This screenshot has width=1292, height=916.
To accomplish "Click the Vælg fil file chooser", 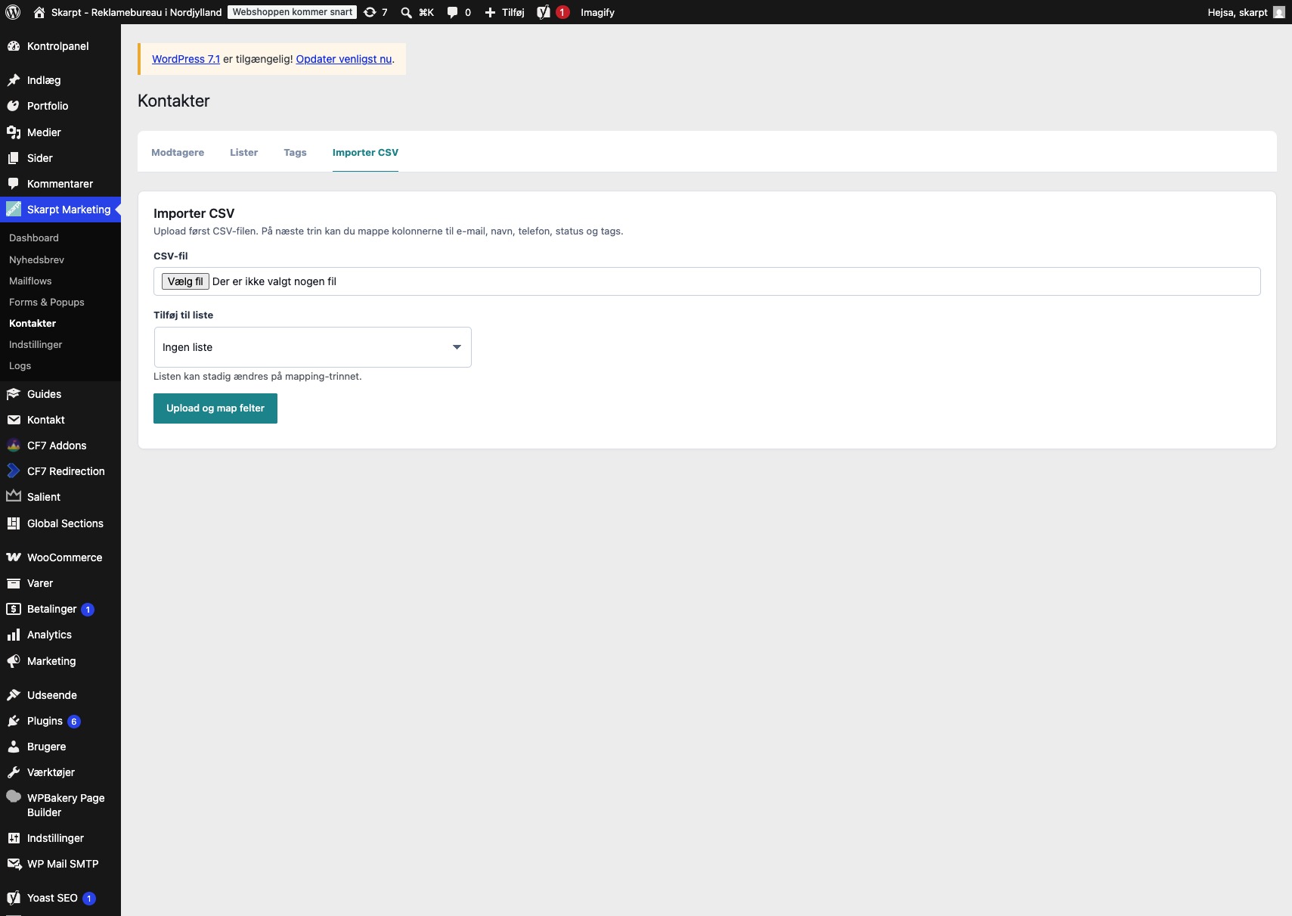I will tap(185, 281).
